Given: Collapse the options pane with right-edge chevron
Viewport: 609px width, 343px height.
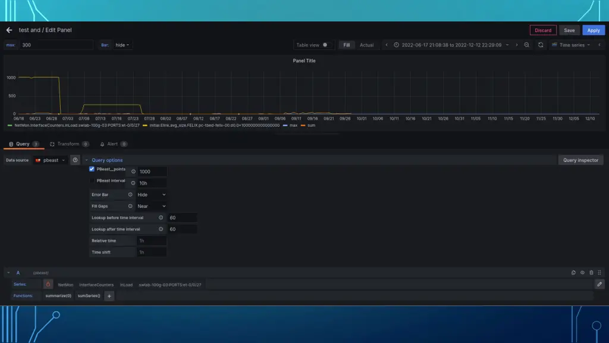Looking at the screenshot, I should (x=599, y=45).
